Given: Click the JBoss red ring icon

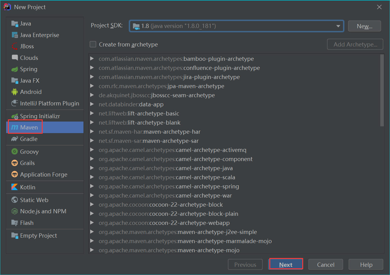Looking at the screenshot, I should pos(15,46).
